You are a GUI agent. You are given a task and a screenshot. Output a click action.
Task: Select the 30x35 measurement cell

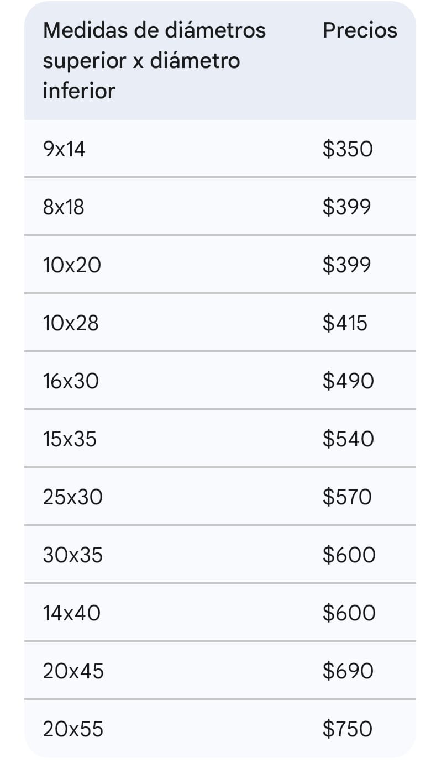(x=72, y=555)
